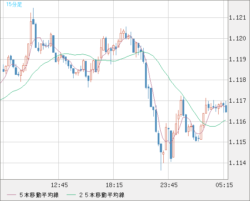Viewport: 250px width, 201px height.
Task: Click the purple 5-period legend line sample
Action: point(11,195)
